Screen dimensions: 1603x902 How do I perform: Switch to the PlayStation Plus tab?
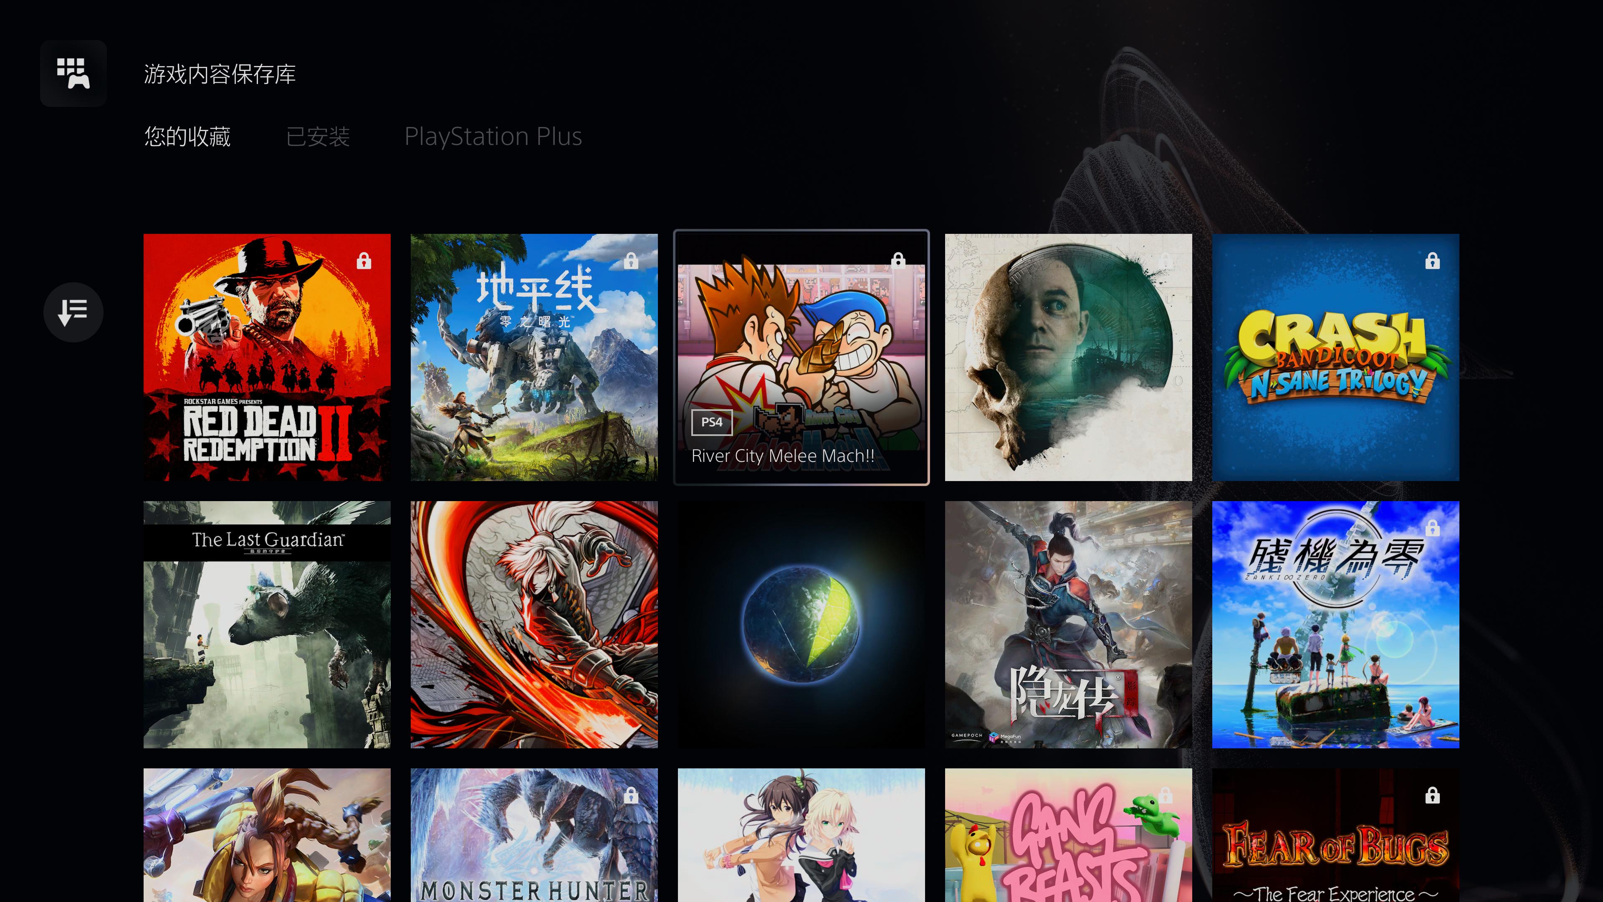[x=493, y=136]
